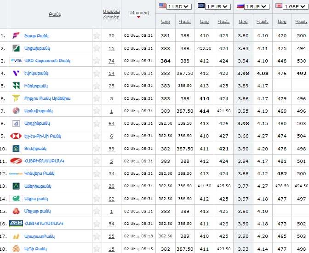Click the AEB ՀԱՅԷԿՈՆՈՄԲԱՆԿ logo
The image size is (309, 253).
(16, 224)
